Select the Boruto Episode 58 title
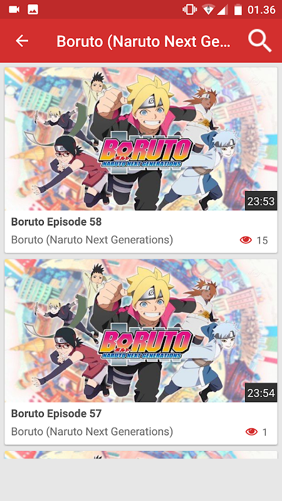 click(56, 222)
